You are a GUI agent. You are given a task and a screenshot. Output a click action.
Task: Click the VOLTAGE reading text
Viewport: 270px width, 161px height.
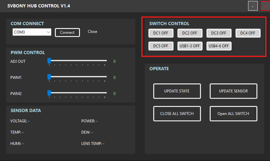20,121
